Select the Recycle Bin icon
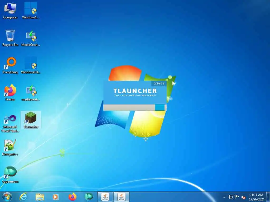The height and width of the screenshot is (202, 270). tap(10, 38)
